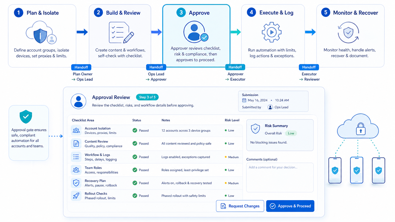Click the Passed check mark for Recovery Plan
Viewport: 395px width, 222px height.
(x=135, y=183)
